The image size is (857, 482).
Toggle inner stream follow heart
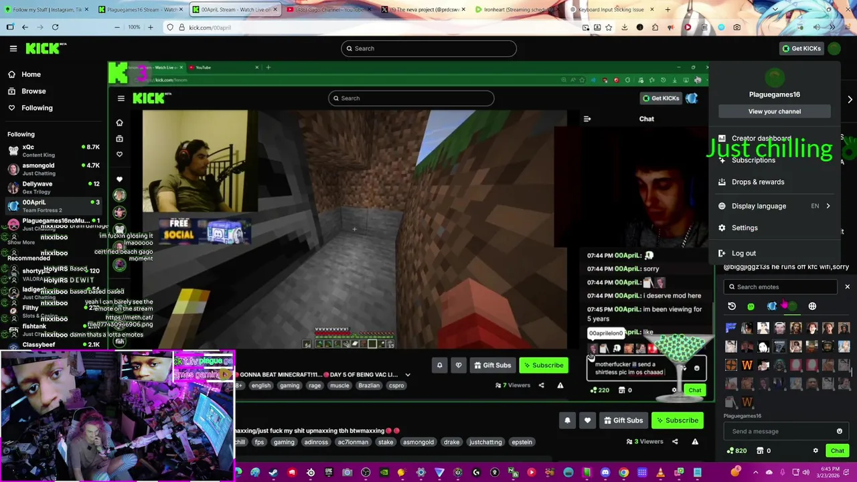click(459, 366)
